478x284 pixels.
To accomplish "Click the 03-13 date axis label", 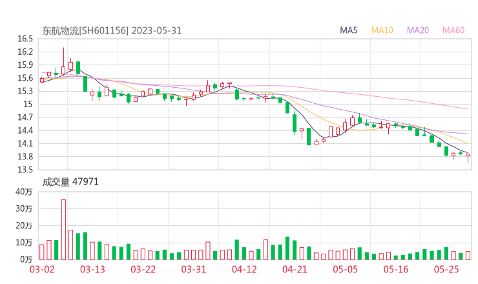I will [x=92, y=269].
